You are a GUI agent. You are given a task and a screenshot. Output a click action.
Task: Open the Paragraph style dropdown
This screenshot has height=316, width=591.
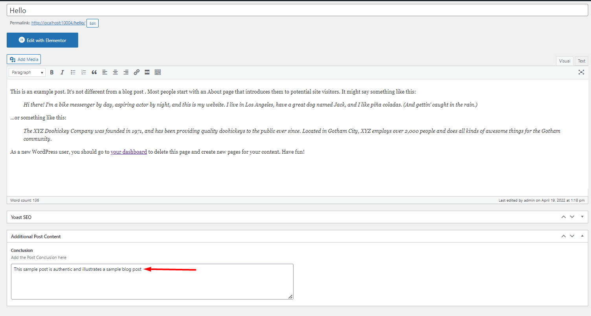pos(27,72)
